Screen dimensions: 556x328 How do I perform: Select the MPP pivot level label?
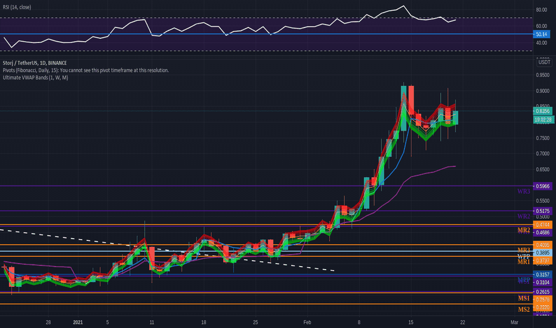coord(524,280)
